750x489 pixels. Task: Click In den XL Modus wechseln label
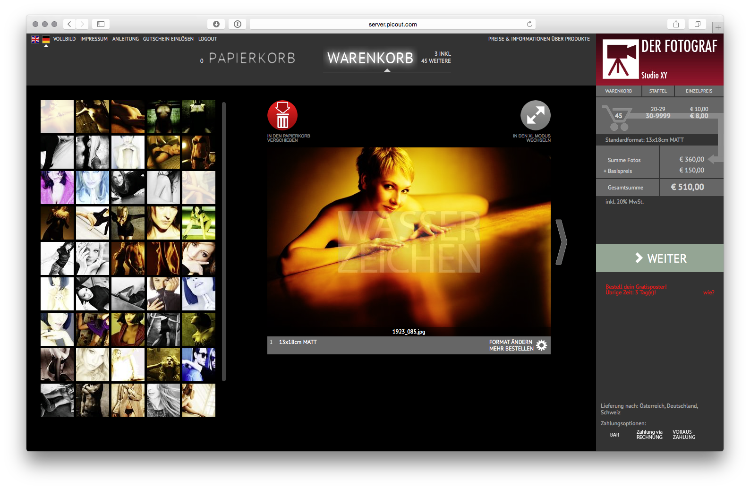(x=532, y=138)
